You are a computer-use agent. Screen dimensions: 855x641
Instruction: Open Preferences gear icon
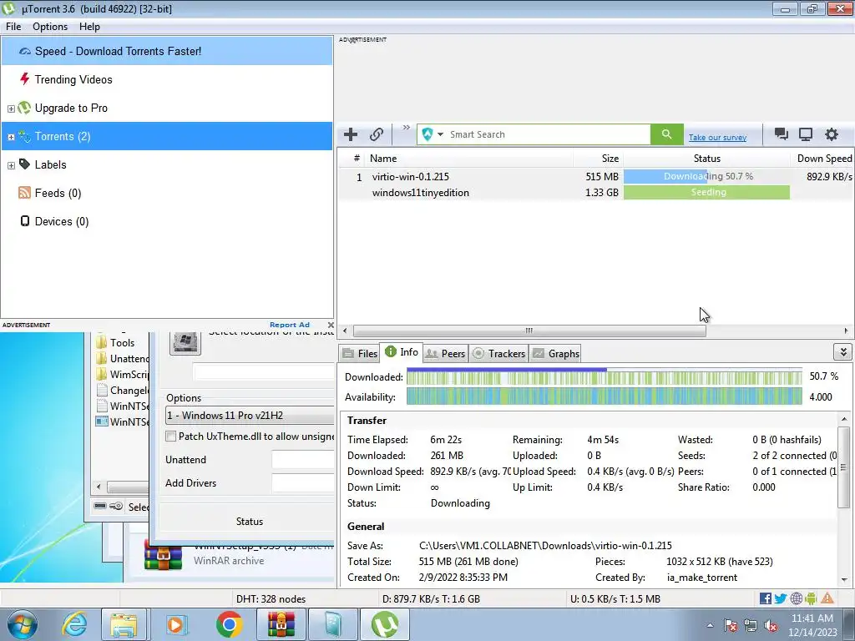tap(831, 134)
